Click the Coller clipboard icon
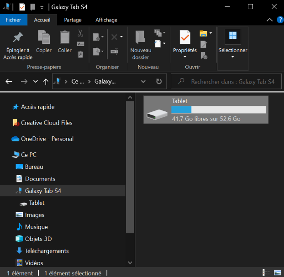284x277 pixels. (64, 37)
